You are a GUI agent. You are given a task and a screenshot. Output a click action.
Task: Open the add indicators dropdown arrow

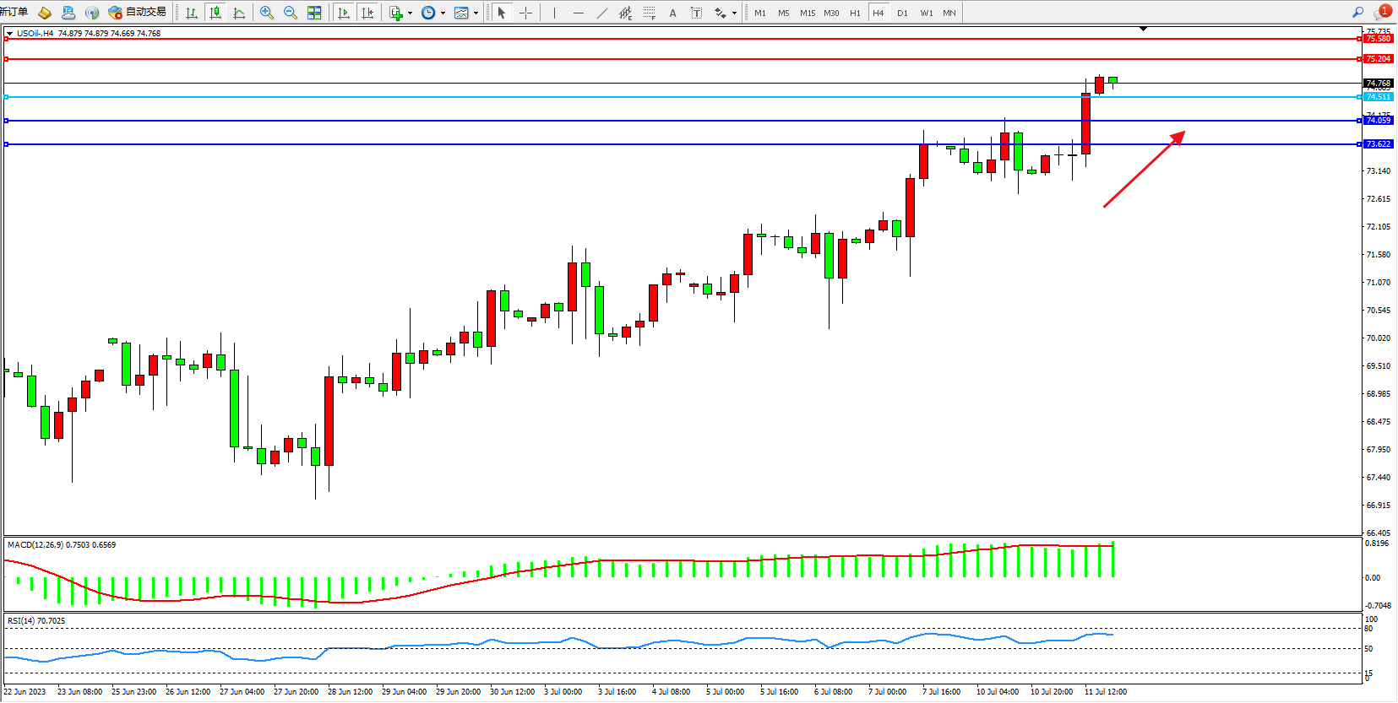(410, 13)
